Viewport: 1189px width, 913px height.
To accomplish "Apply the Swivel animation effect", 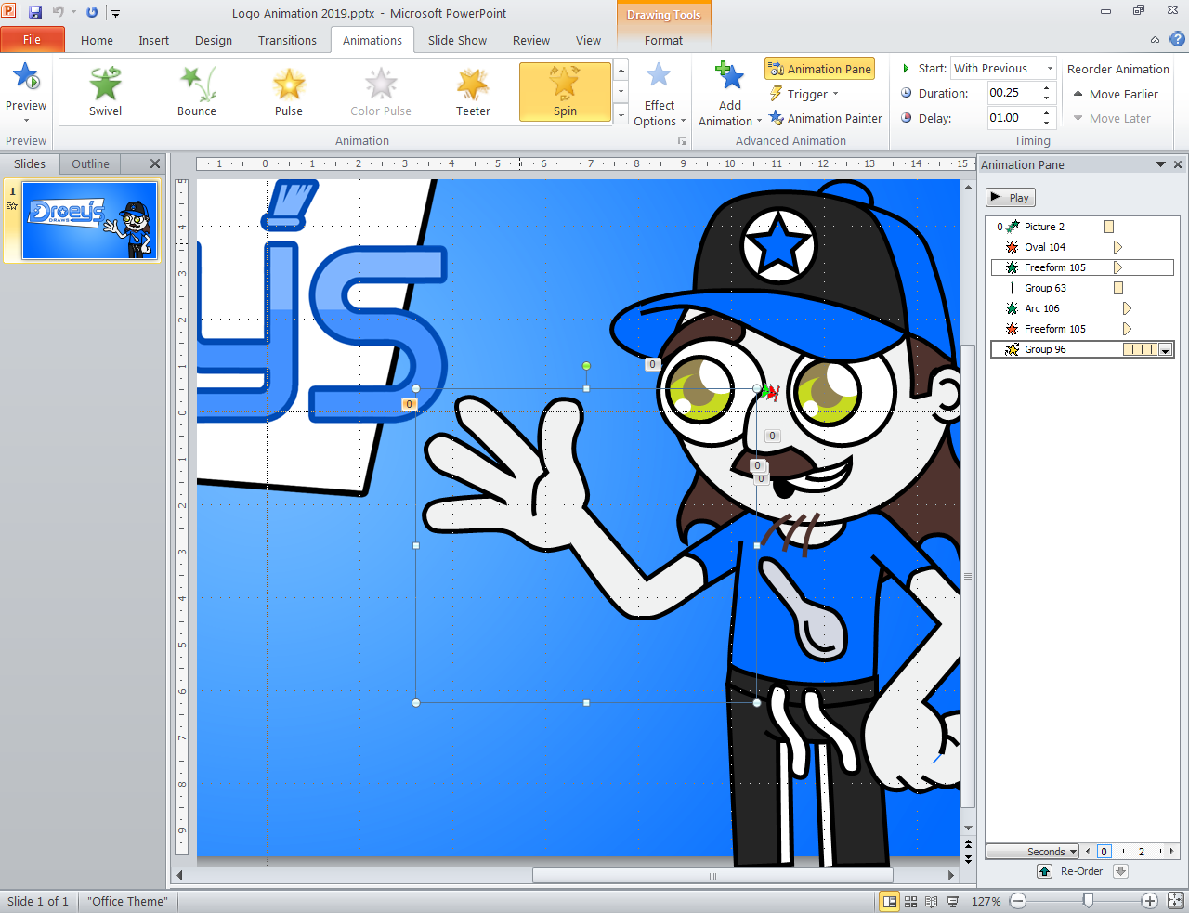I will (106, 92).
